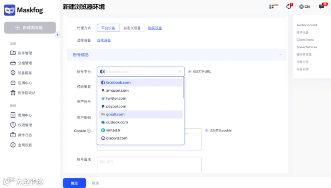Click the refresh sync icon with badge

pos(289,7)
